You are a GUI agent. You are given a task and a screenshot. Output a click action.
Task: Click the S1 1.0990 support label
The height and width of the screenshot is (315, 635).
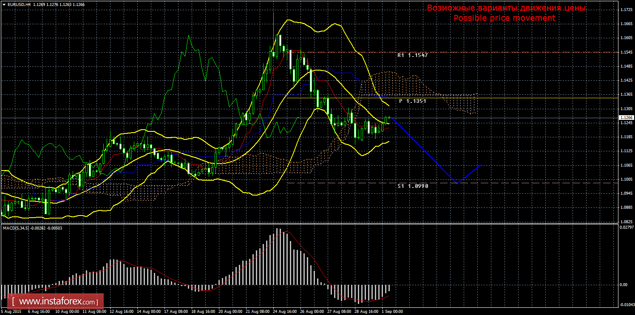point(413,186)
